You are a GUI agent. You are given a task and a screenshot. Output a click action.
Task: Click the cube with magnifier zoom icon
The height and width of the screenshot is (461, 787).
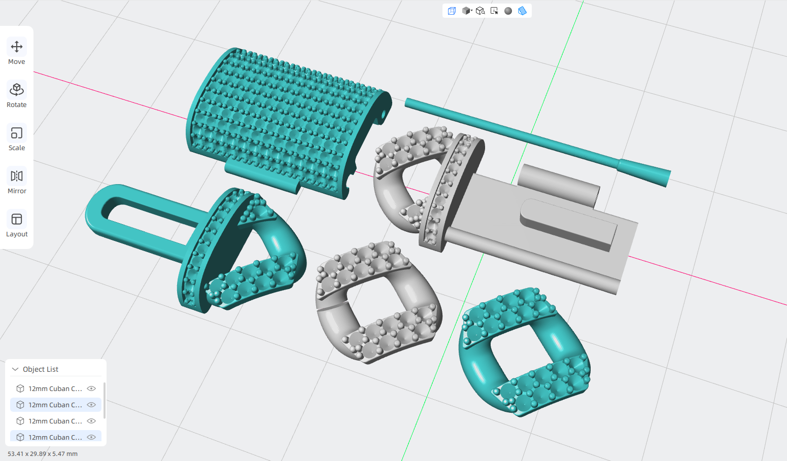(480, 11)
